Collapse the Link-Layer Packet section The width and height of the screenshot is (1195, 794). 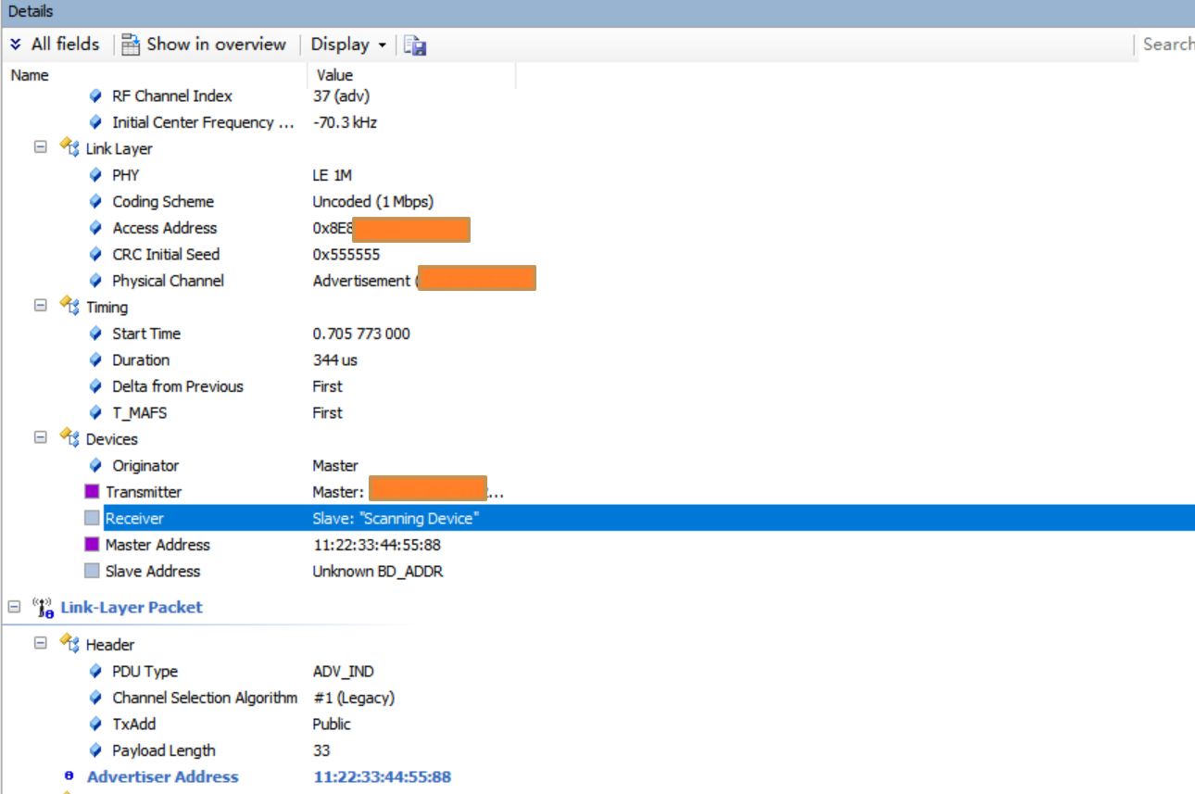pos(14,607)
